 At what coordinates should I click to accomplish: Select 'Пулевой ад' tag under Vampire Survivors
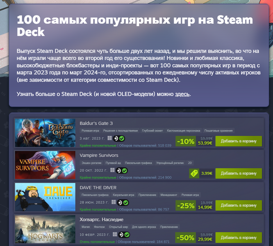point(113,163)
